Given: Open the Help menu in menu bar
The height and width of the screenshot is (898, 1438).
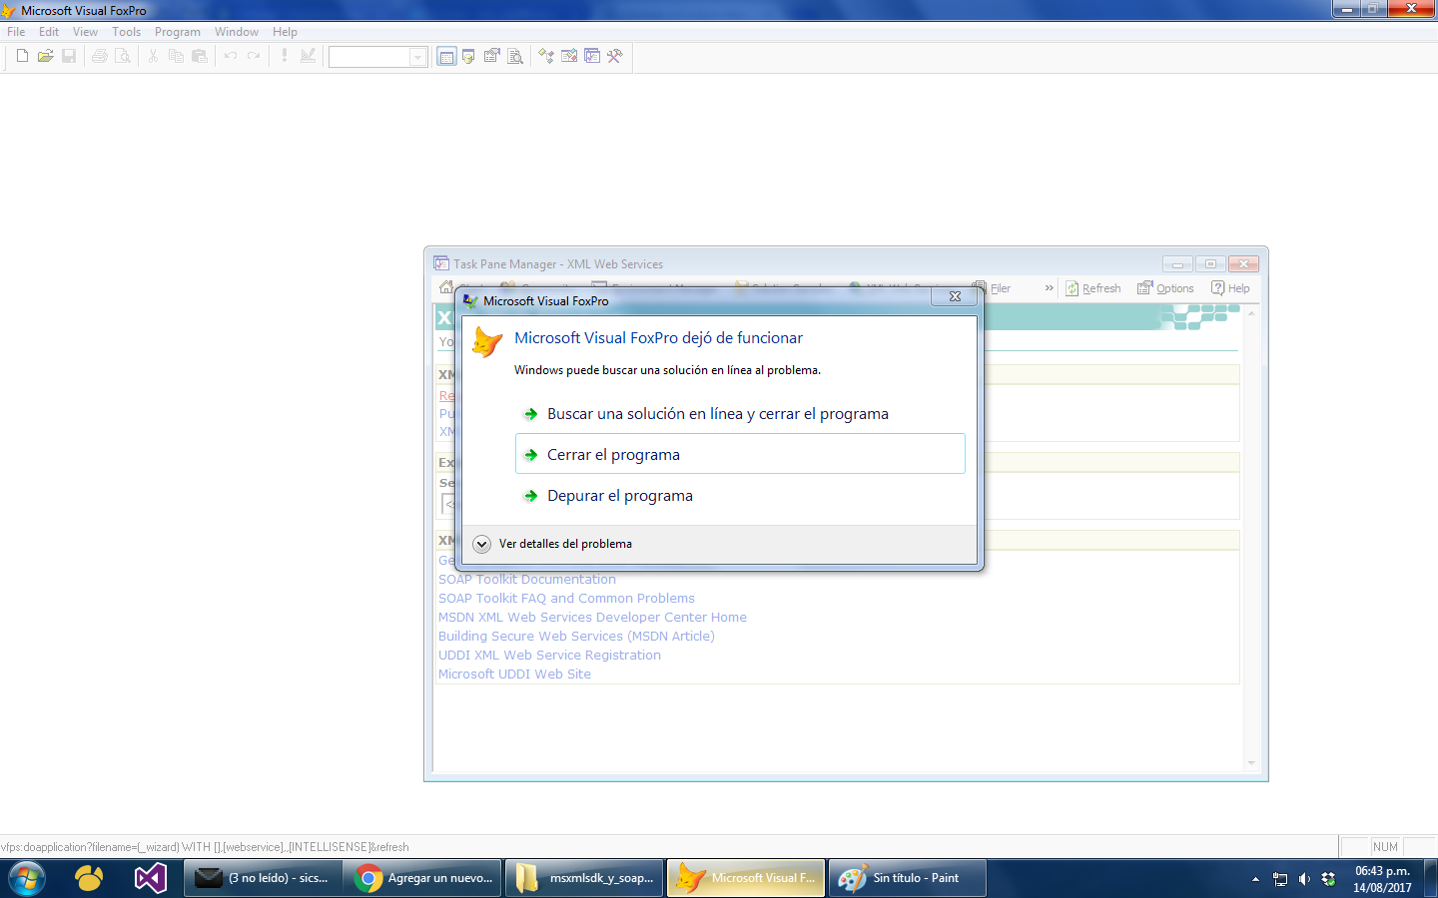Looking at the screenshot, I should 285,32.
